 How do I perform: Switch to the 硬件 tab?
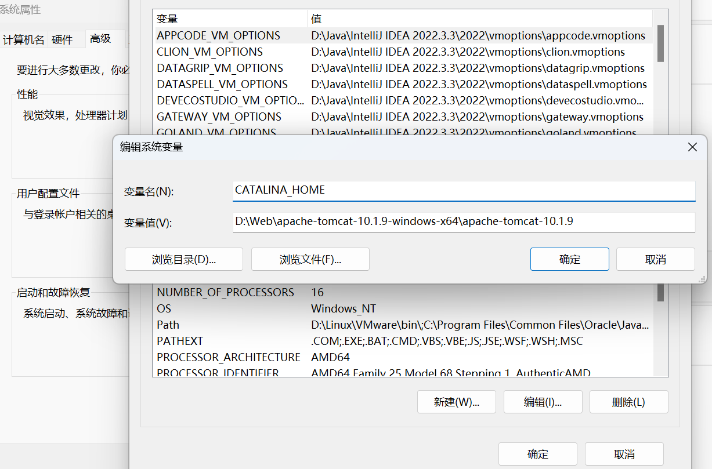pyautogui.click(x=62, y=40)
